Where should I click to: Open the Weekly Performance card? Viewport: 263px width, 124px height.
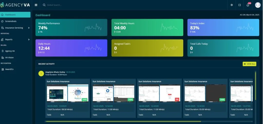tap(71, 27)
